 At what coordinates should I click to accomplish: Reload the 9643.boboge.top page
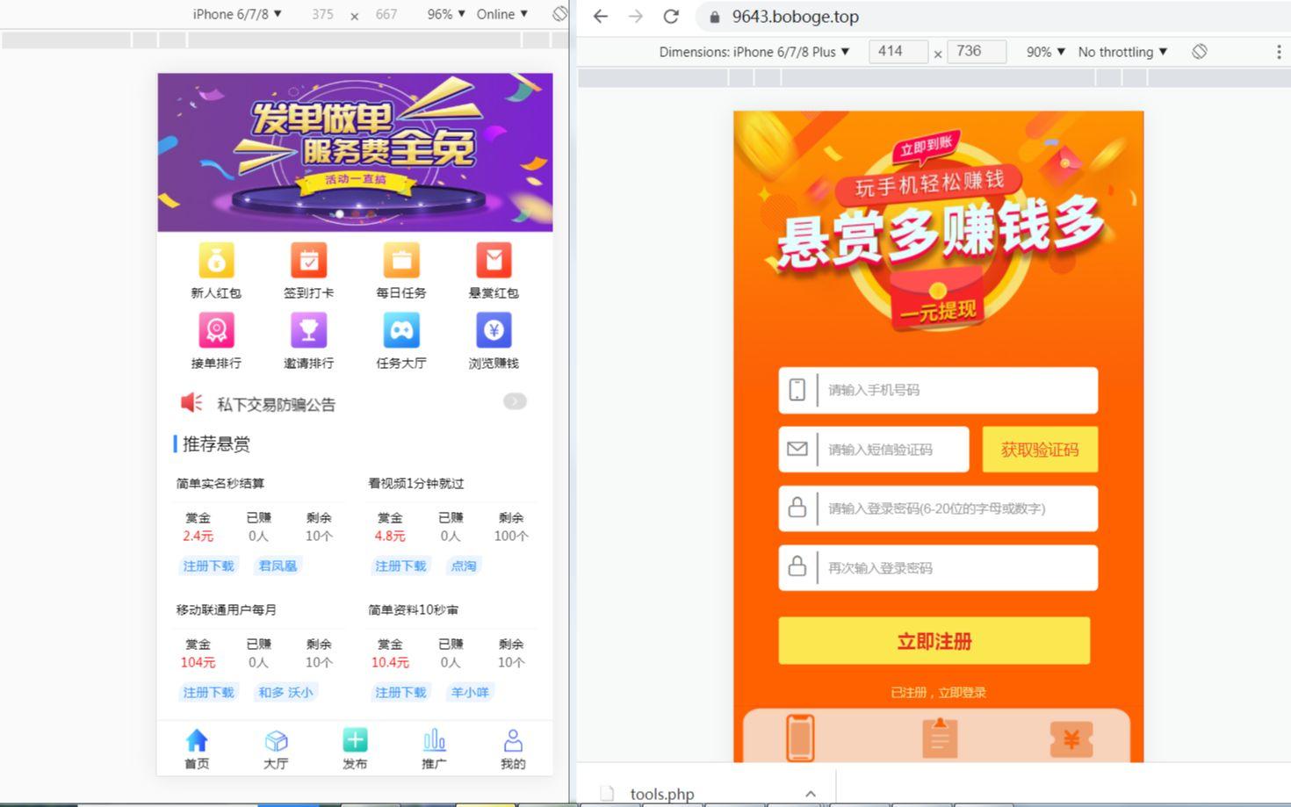pos(671,16)
